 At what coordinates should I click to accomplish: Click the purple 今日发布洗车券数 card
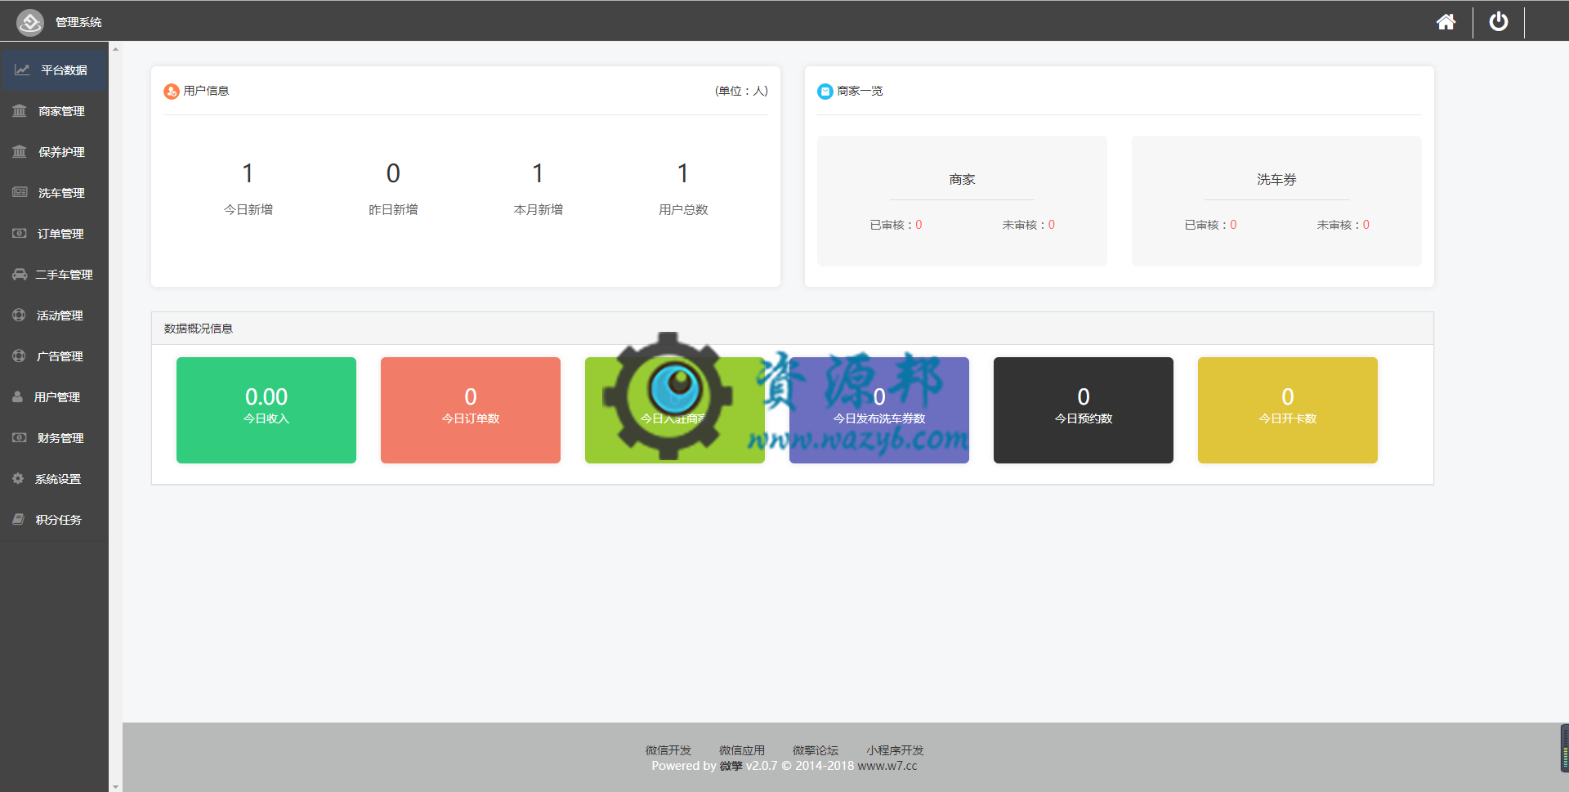point(879,410)
